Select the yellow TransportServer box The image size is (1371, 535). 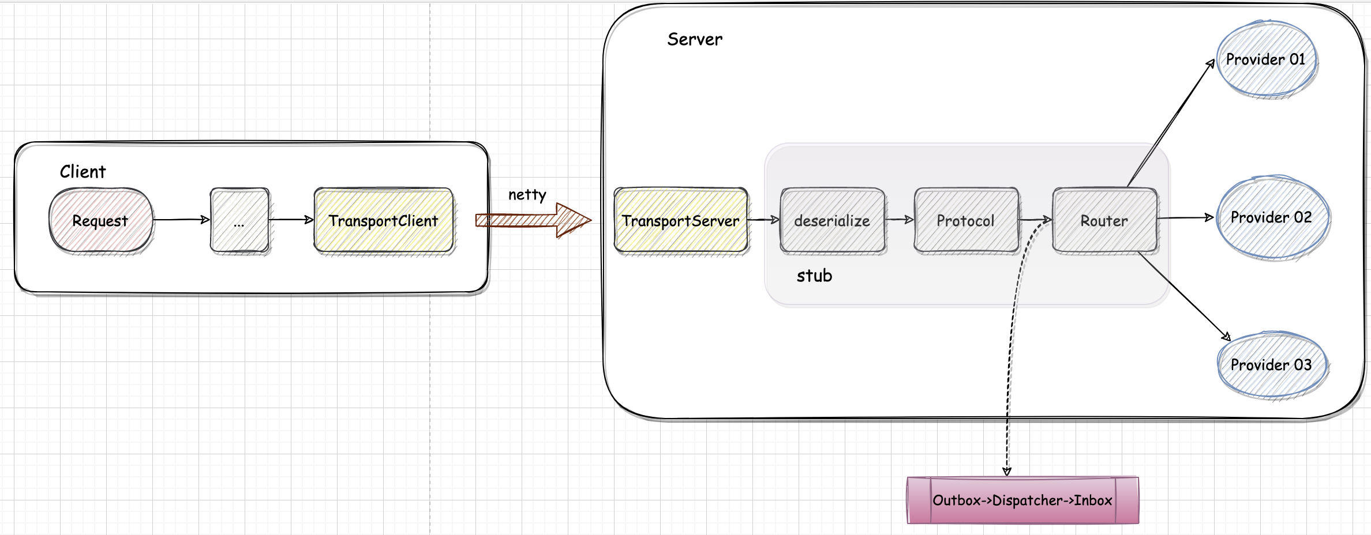pos(681,220)
